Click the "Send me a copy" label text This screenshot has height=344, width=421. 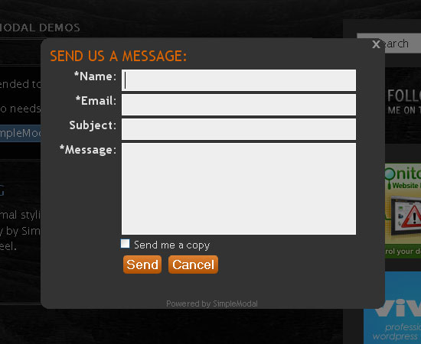tap(171, 245)
